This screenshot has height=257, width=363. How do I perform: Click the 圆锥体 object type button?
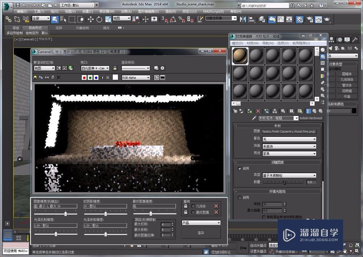347,74
